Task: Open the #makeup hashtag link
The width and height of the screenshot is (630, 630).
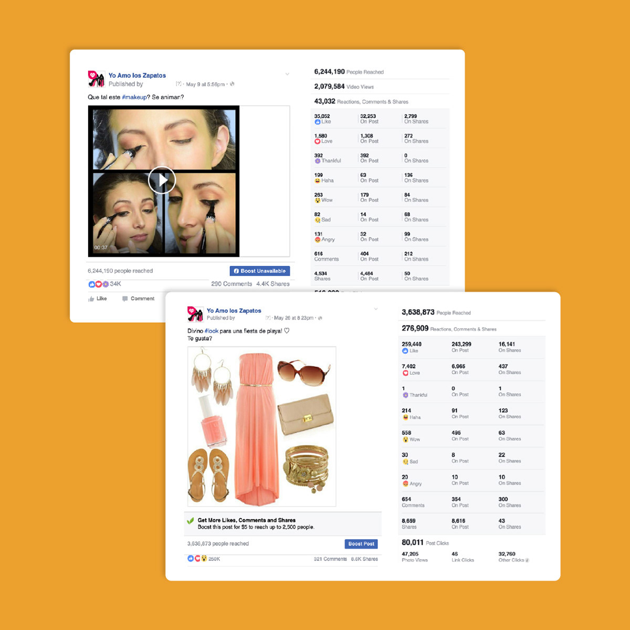Action: tap(134, 97)
